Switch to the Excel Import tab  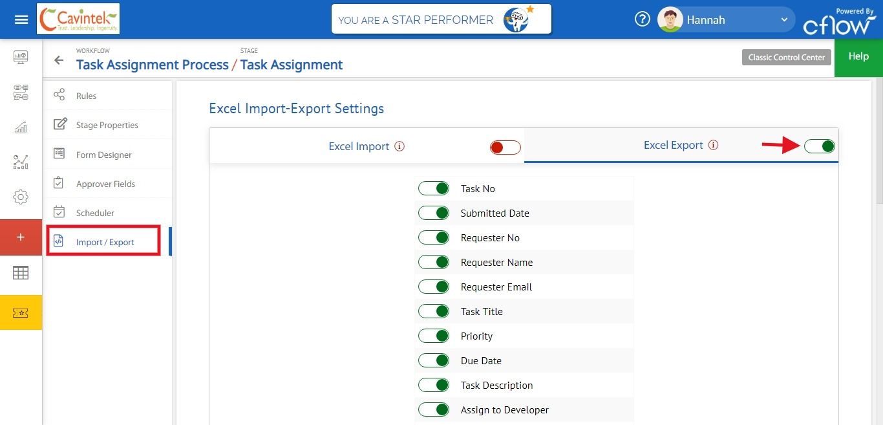tap(359, 146)
